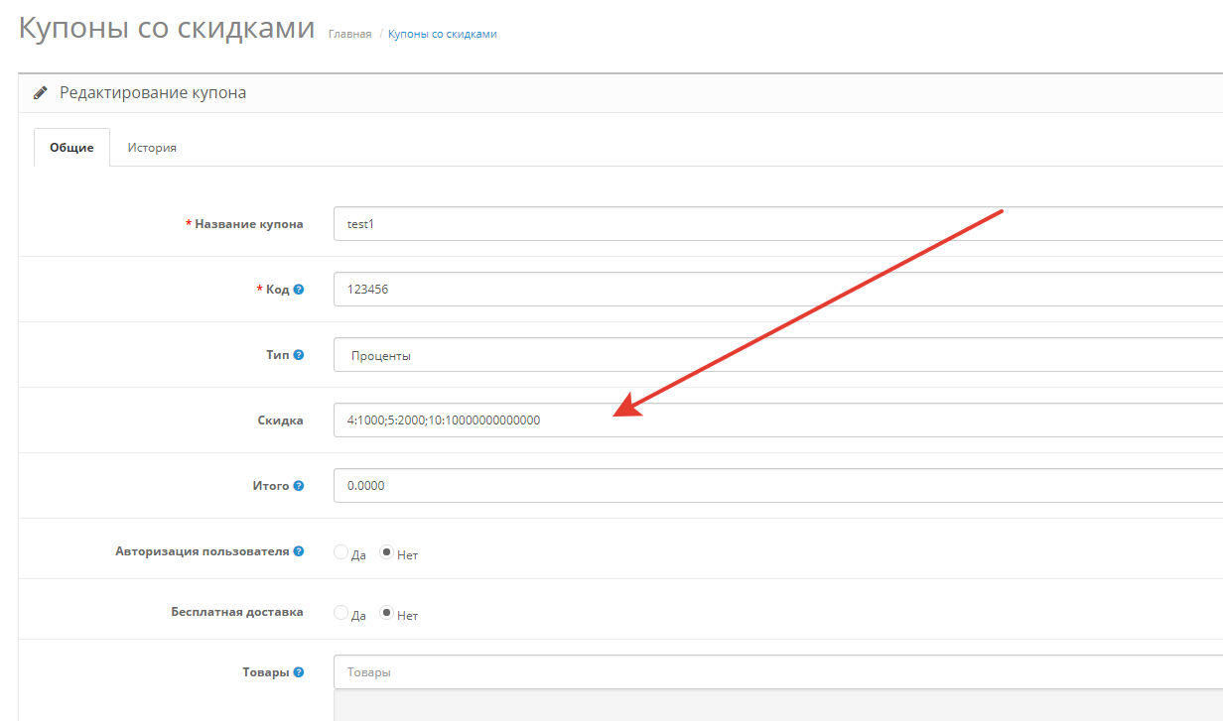Click the help icon next to Итого

click(299, 486)
